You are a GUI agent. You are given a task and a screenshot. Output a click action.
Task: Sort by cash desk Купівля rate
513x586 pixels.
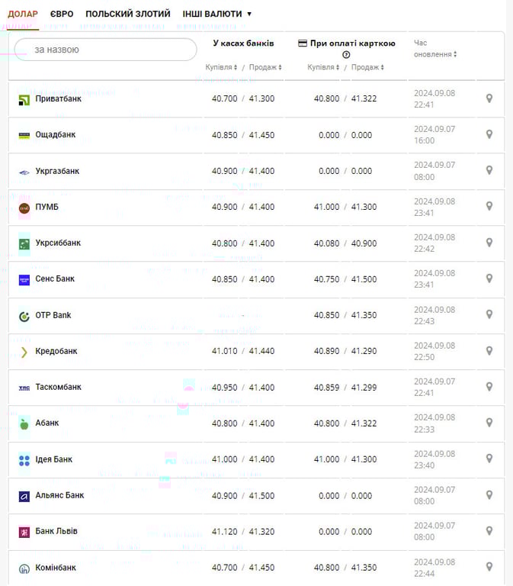pyautogui.click(x=221, y=67)
